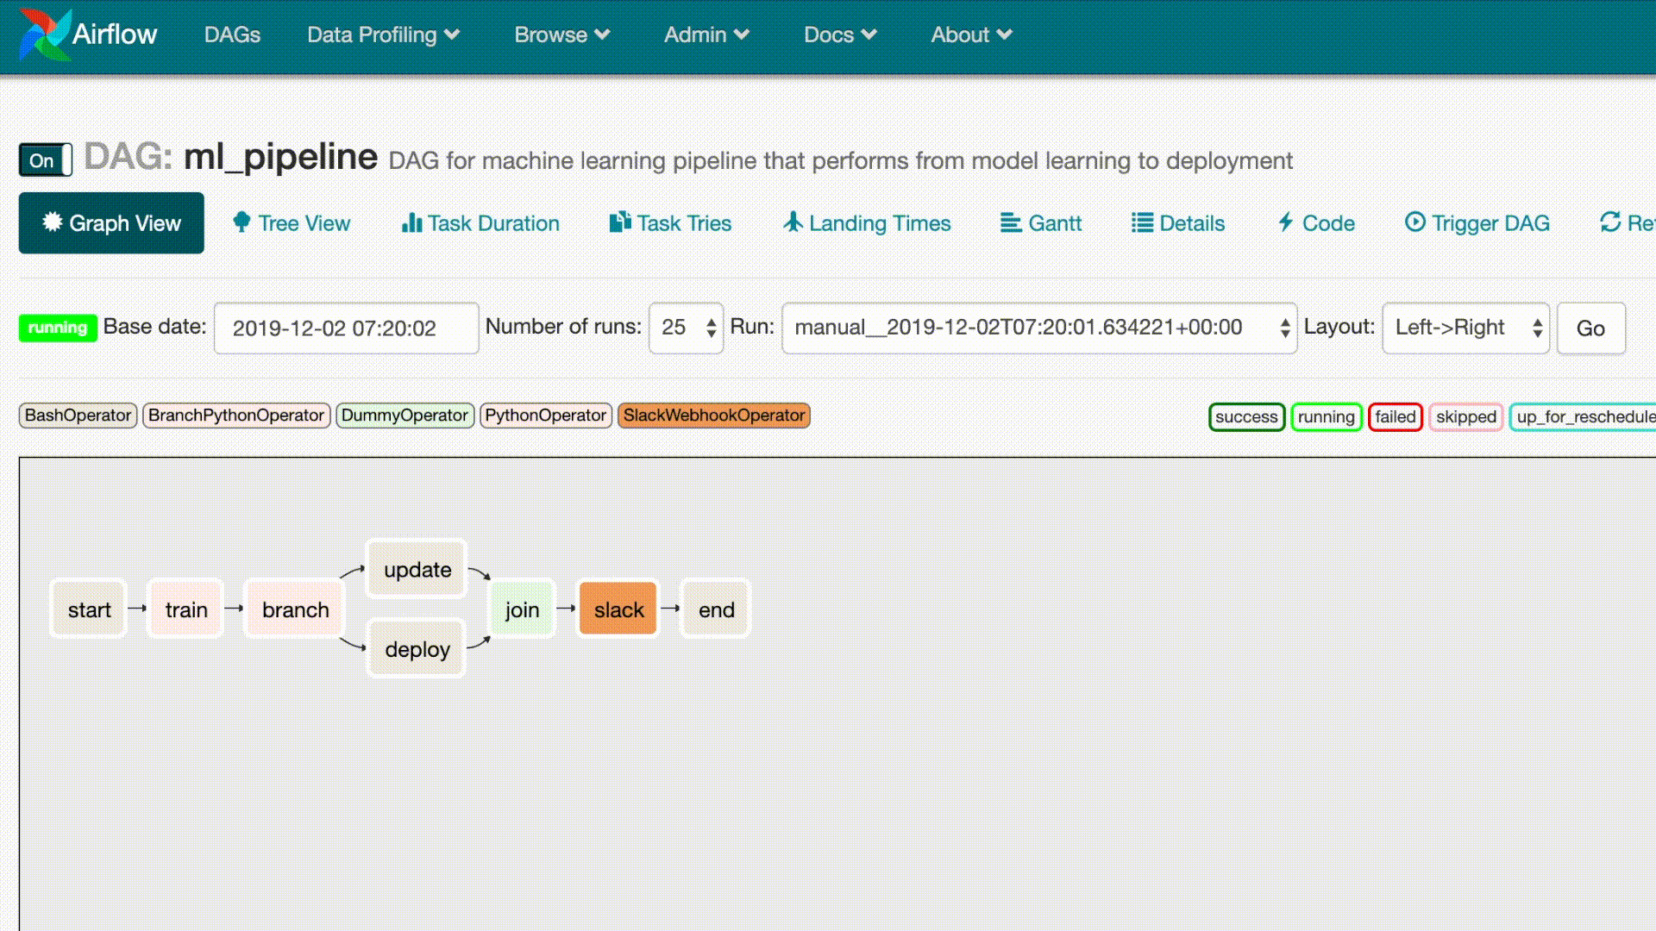Expand the Run selection dropdown
This screenshot has width=1656, height=931.
[x=1038, y=328]
